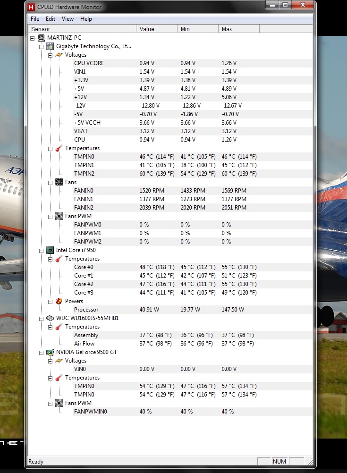The width and height of the screenshot is (347, 473).
Task: Collapse the WDC WD1600JS-55MHB1 node
Action: coord(42,319)
